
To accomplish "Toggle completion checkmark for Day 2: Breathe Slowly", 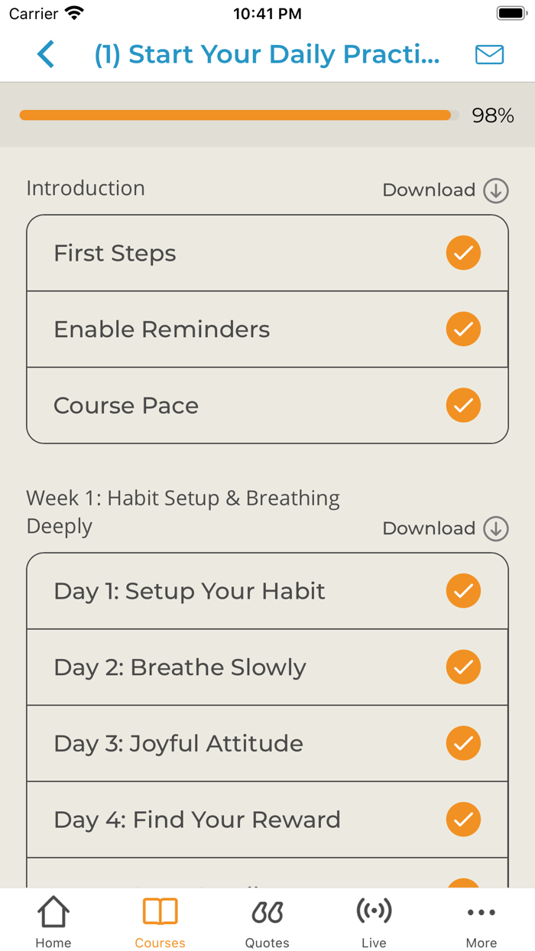I will point(463,667).
